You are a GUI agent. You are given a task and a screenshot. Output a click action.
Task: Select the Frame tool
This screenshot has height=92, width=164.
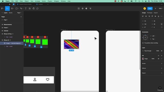coord(12,8)
